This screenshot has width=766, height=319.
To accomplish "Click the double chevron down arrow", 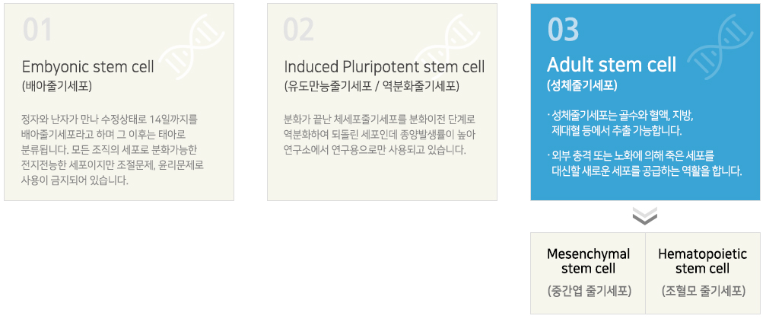I will [x=645, y=215].
